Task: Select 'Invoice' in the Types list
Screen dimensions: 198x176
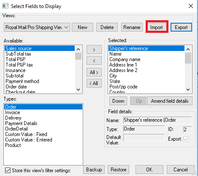Action: tap(13, 112)
